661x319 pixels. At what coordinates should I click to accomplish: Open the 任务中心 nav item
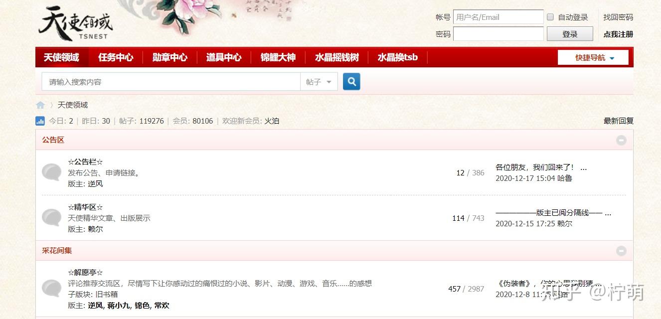tap(116, 57)
